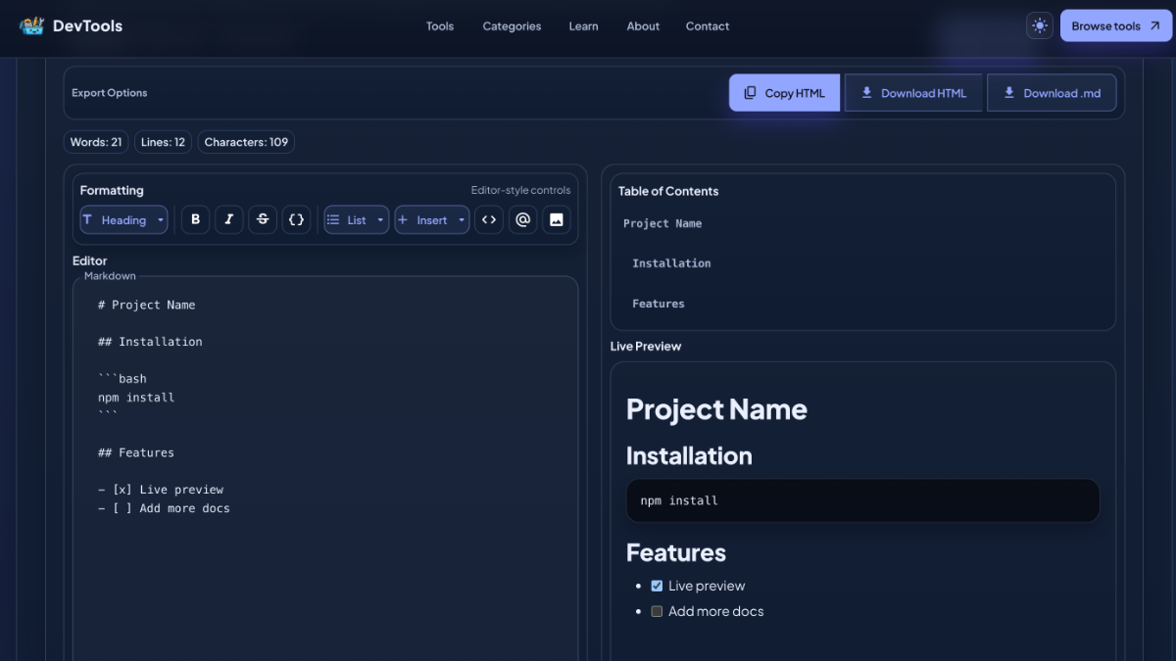Open the Insert dropdown
This screenshot has width=1176, height=661.
(x=432, y=219)
